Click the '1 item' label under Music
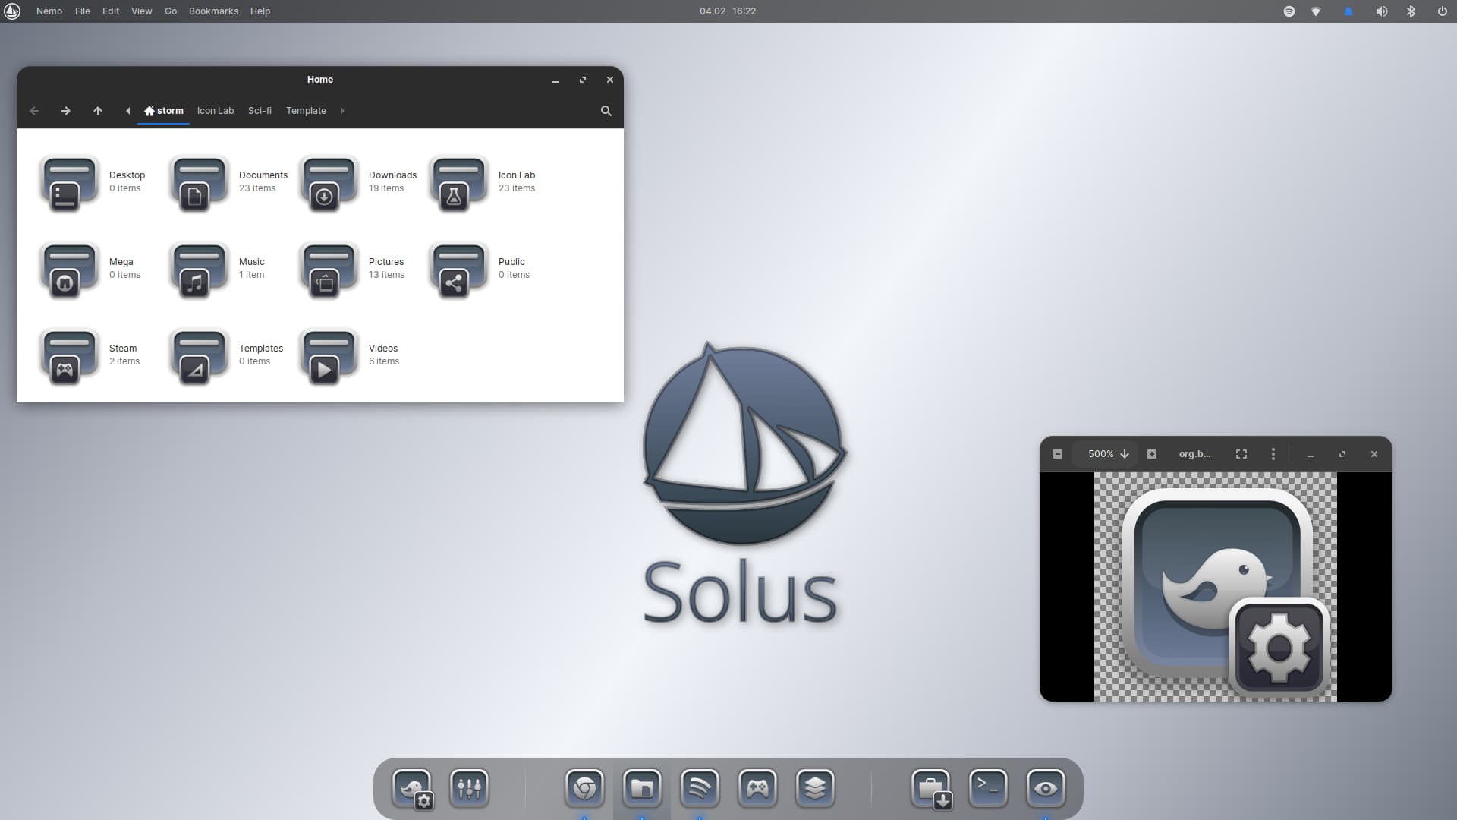The image size is (1457, 820). pyautogui.click(x=252, y=275)
